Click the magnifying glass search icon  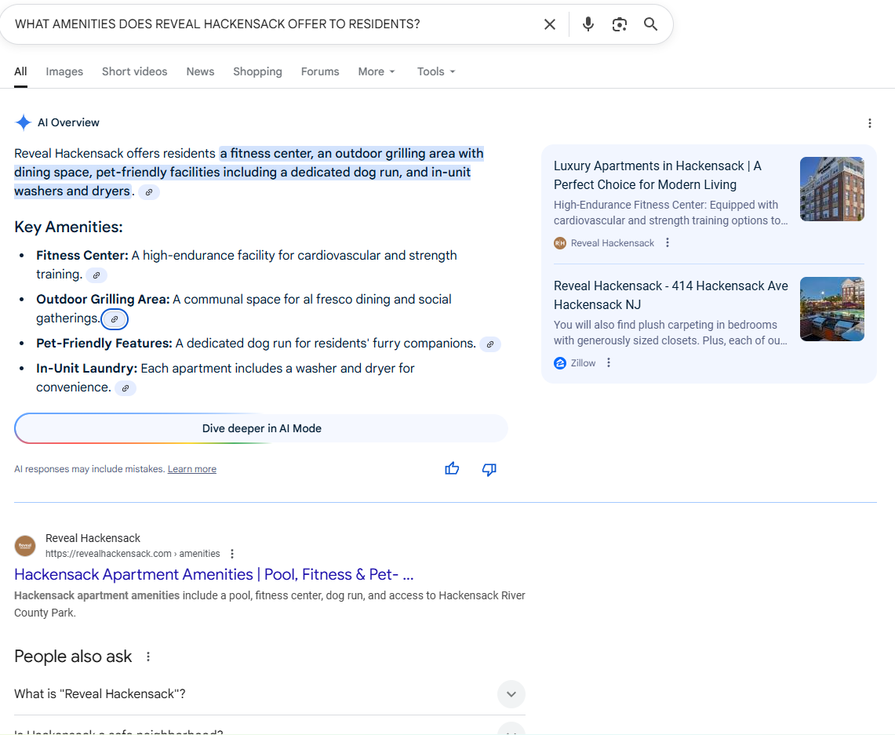click(x=650, y=24)
